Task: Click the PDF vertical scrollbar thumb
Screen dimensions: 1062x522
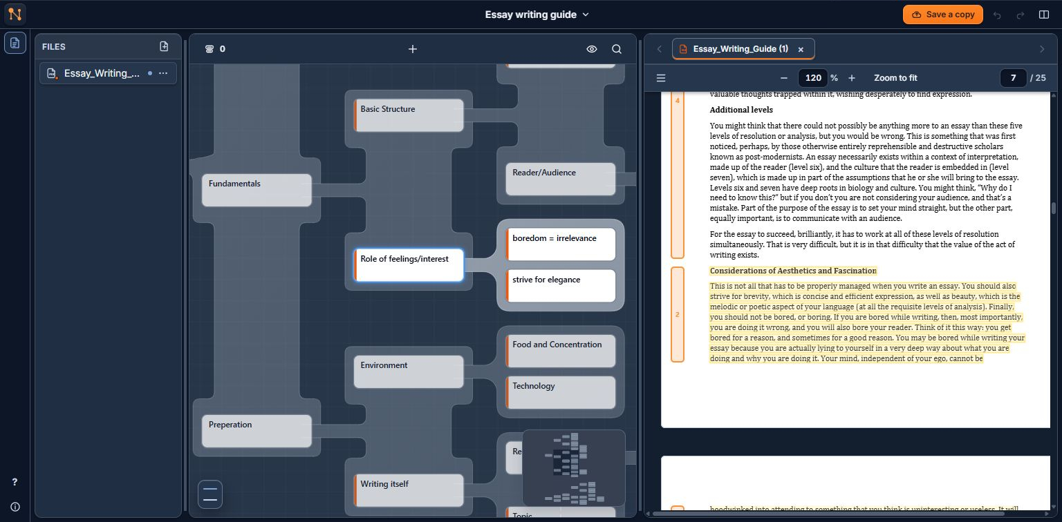Action: click(x=1053, y=208)
